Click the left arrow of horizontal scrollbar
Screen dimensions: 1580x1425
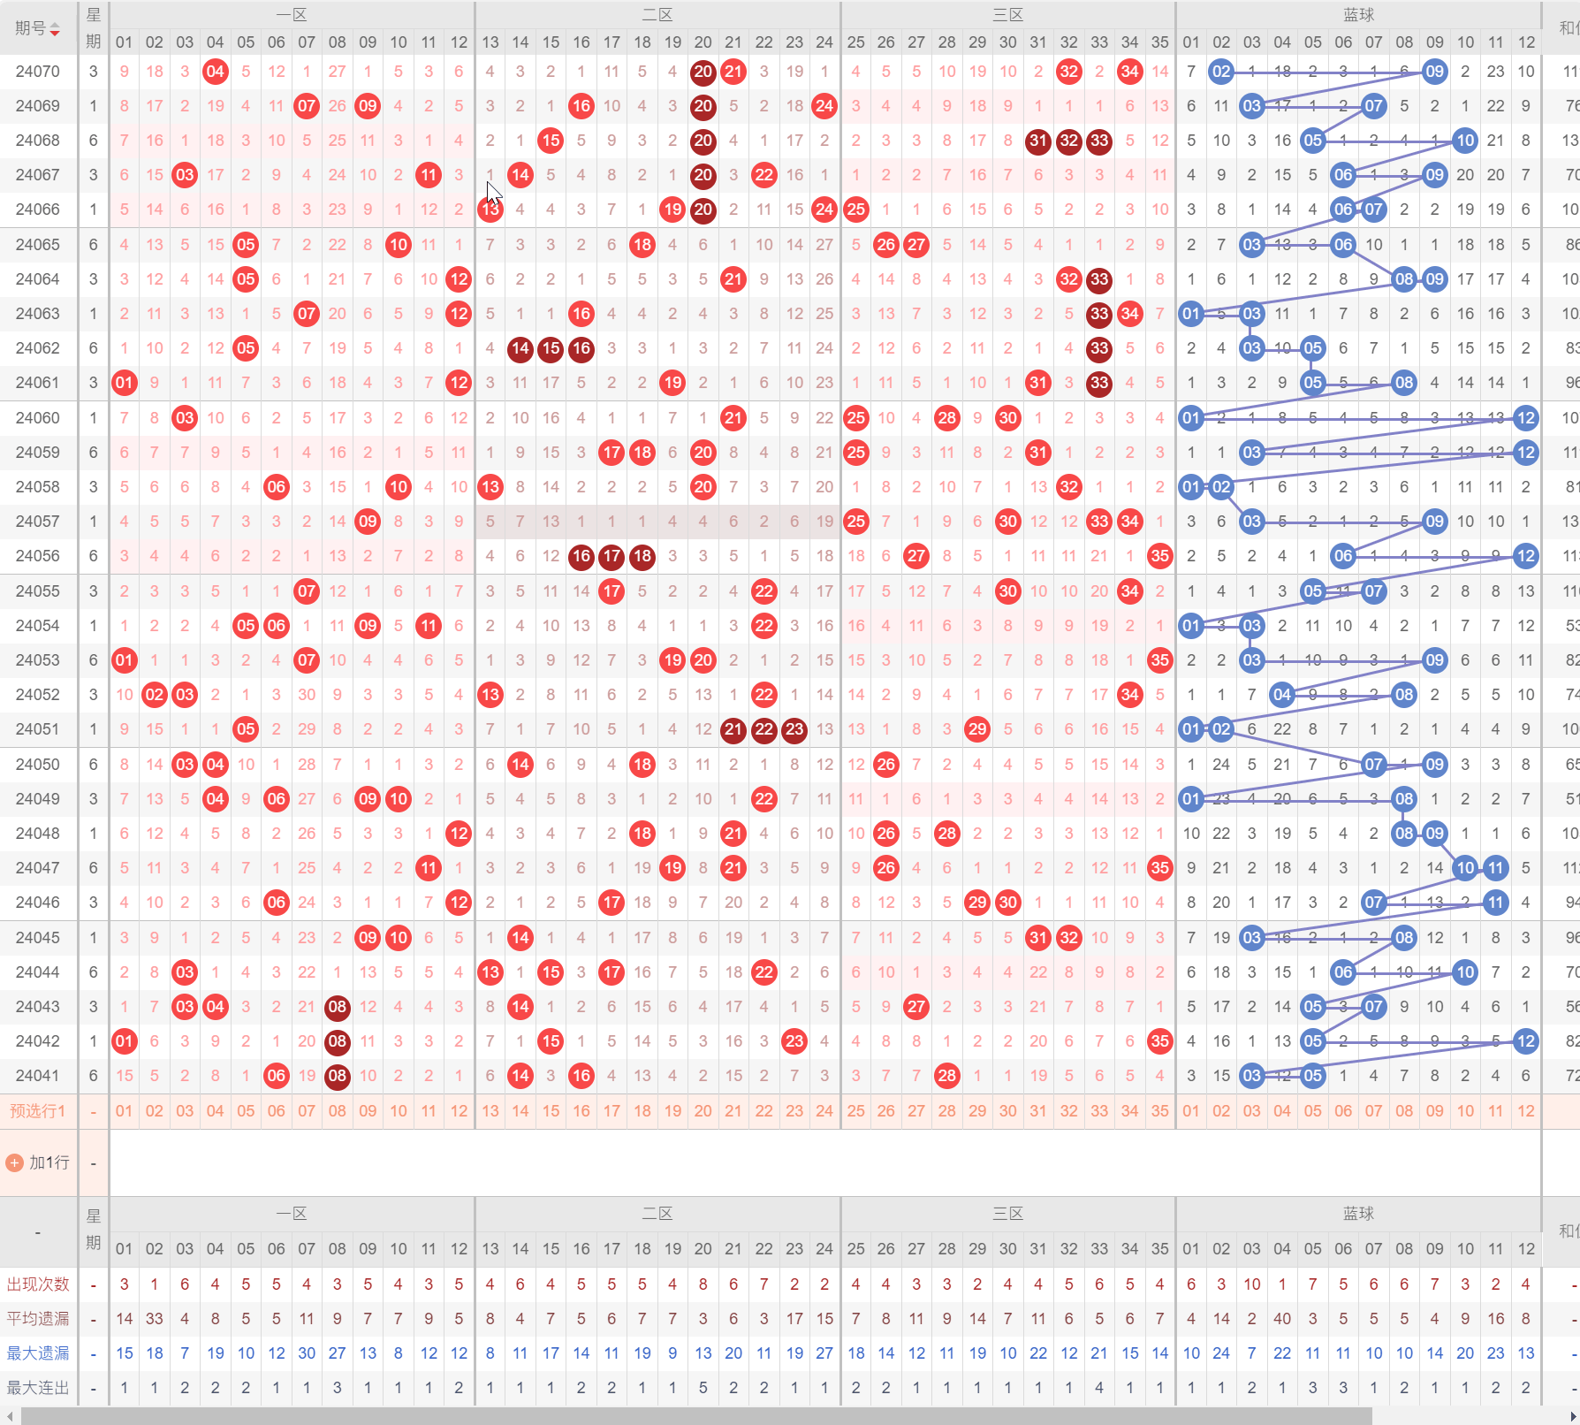(10, 1416)
